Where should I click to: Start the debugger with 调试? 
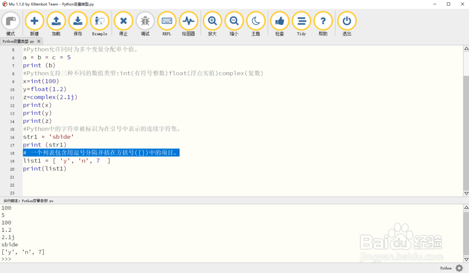pyautogui.click(x=145, y=24)
